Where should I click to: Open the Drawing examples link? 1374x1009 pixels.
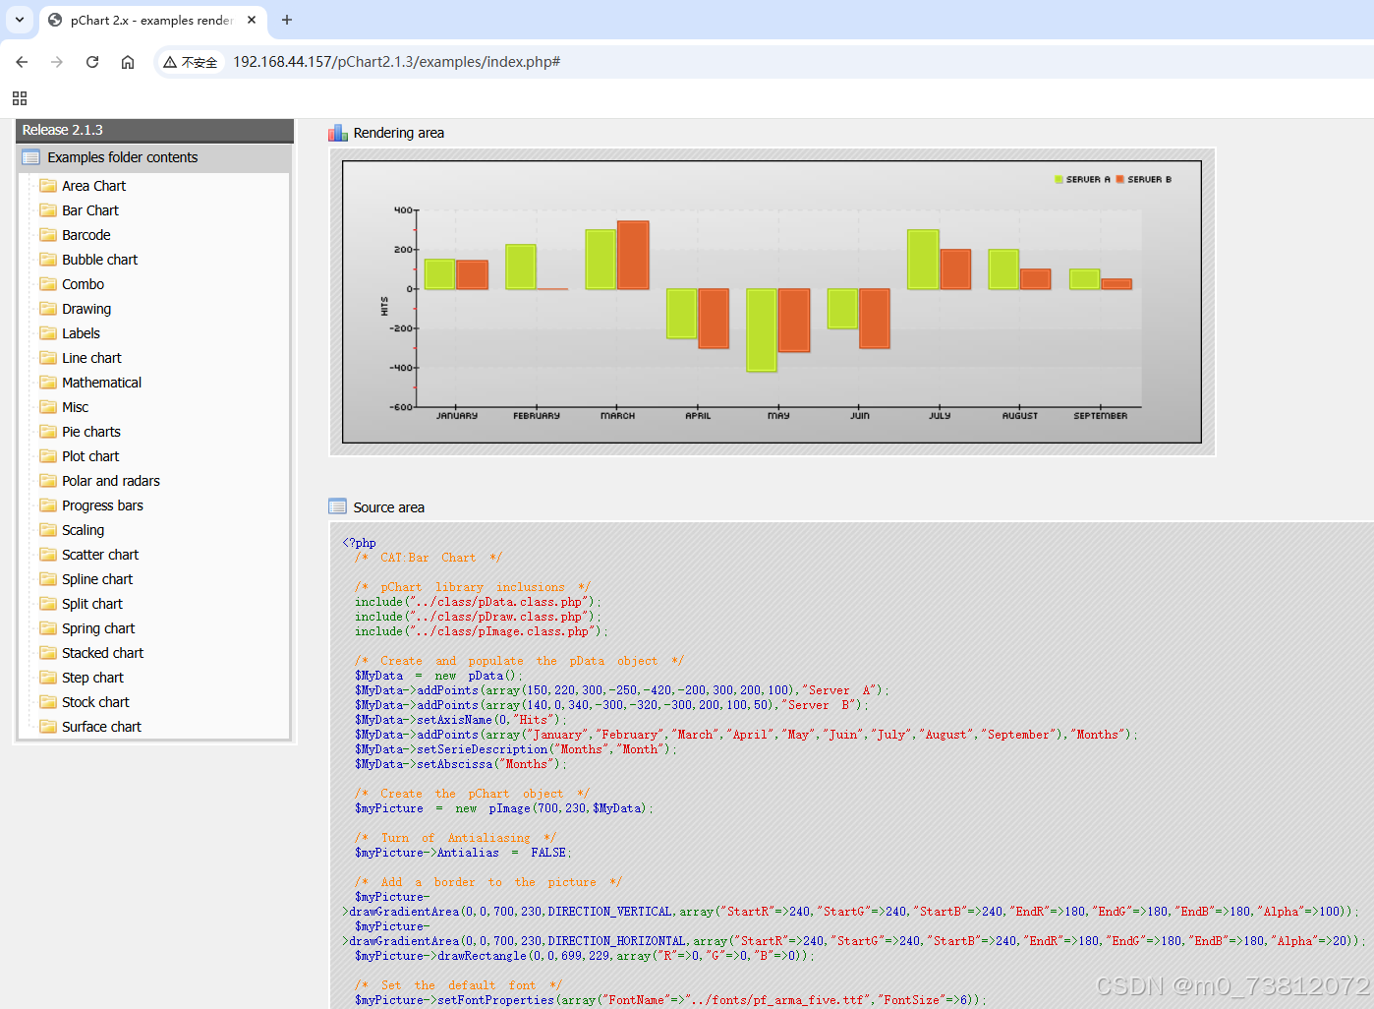86,309
